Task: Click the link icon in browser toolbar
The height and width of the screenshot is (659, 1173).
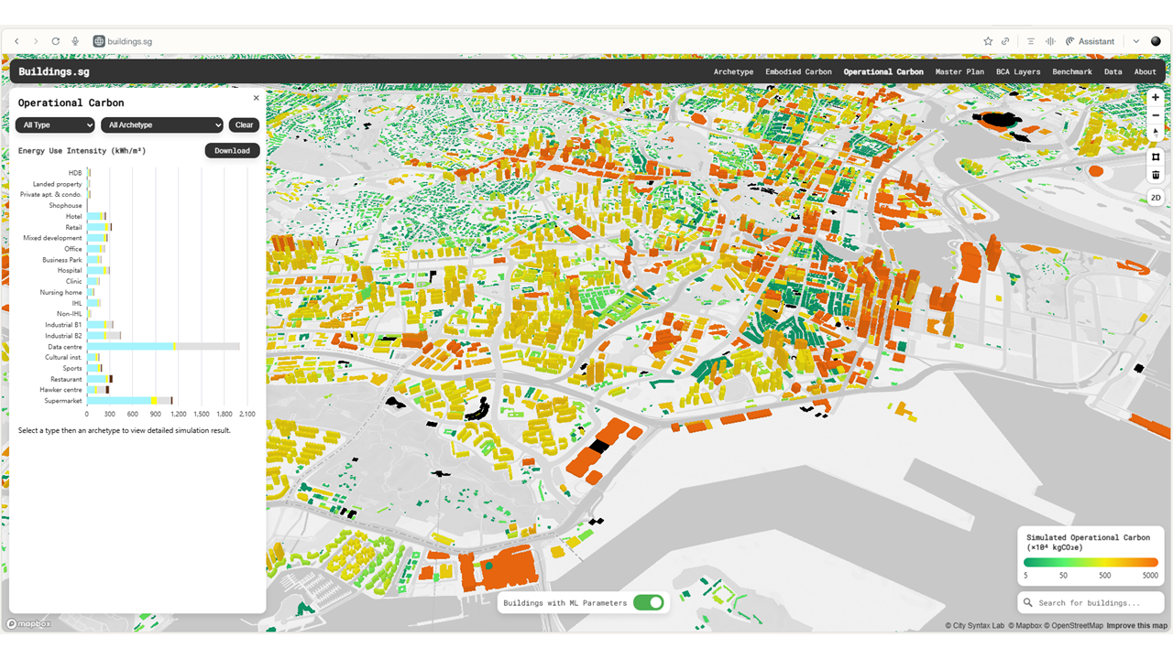Action: (1005, 41)
